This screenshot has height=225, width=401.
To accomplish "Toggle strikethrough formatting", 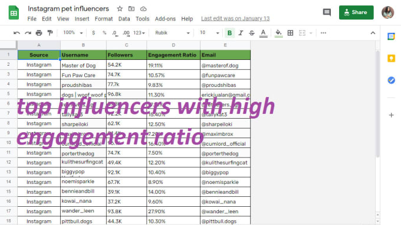I will (x=252, y=33).
